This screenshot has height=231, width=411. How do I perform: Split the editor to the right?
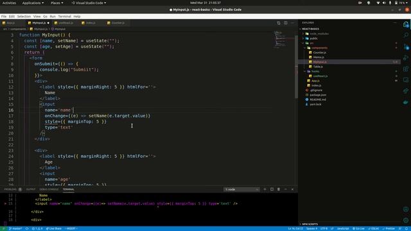[x=285, y=23]
